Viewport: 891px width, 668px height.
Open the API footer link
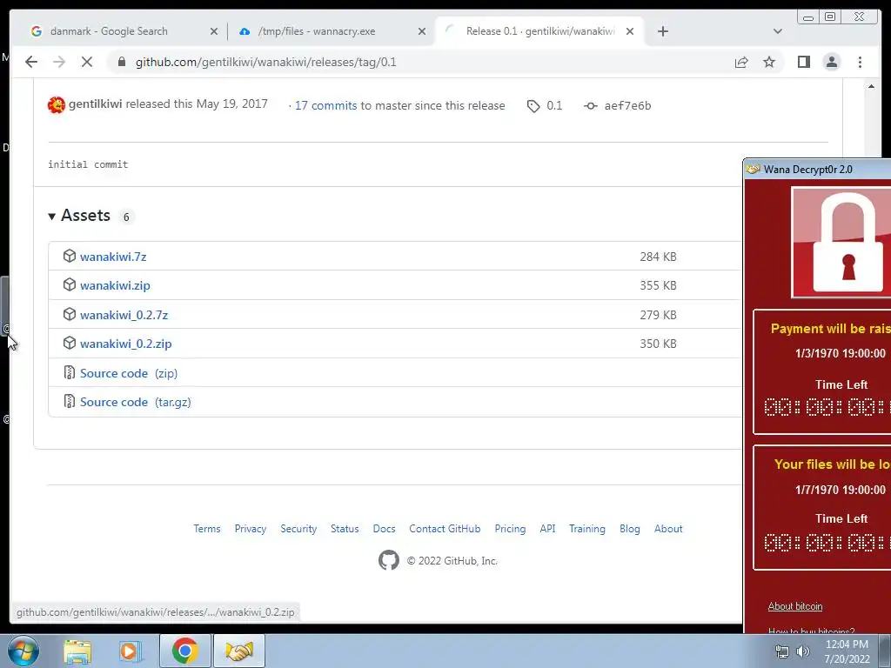[547, 528]
